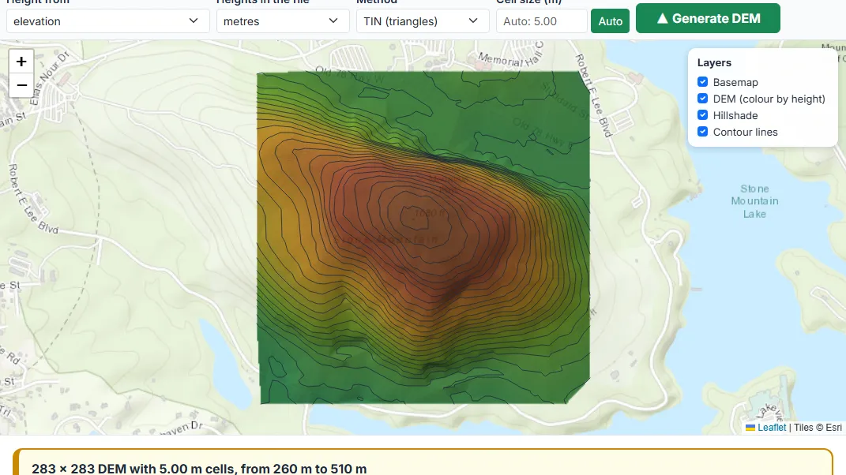Hide the Contour lines layer
Screen dimensions: 846x475
(702, 132)
